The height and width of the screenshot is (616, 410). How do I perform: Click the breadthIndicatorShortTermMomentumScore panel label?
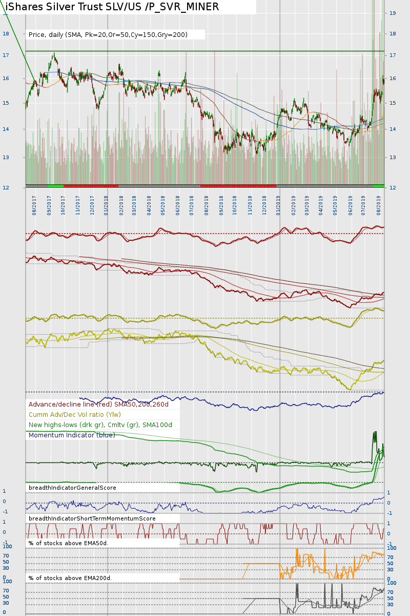coord(92,518)
